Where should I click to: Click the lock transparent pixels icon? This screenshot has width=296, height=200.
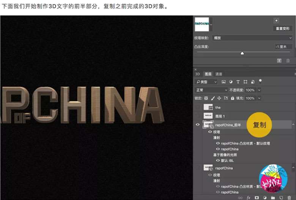206,98
